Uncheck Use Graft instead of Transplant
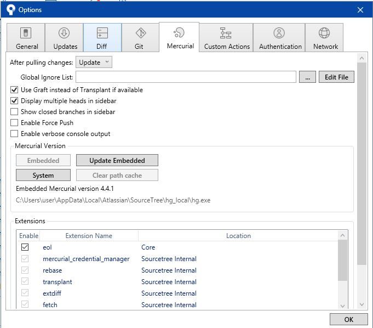The image size is (373, 328). tap(14, 90)
